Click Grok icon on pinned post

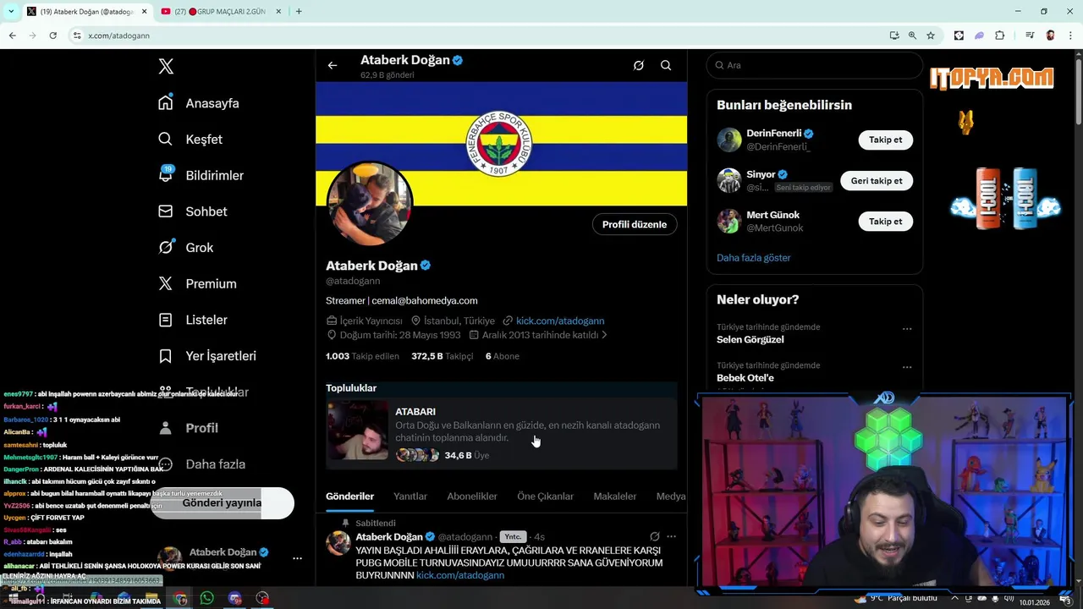coord(654,536)
